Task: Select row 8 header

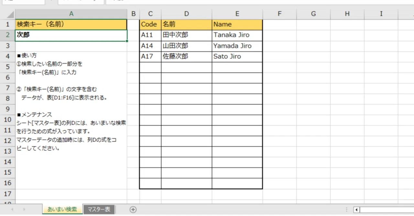Action: 7,99
